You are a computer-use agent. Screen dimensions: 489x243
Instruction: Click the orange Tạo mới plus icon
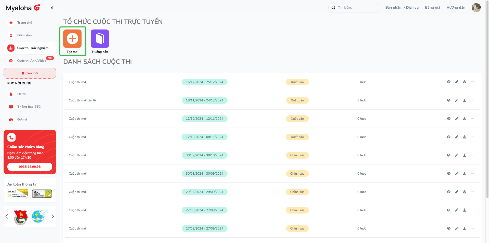[72, 39]
